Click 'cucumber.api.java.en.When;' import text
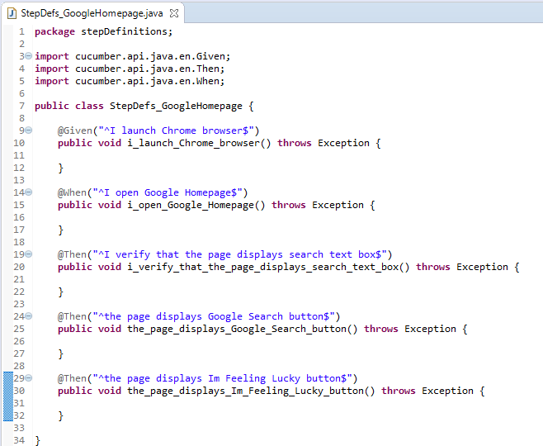The width and height of the screenshot is (543, 446). (x=150, y=81)
